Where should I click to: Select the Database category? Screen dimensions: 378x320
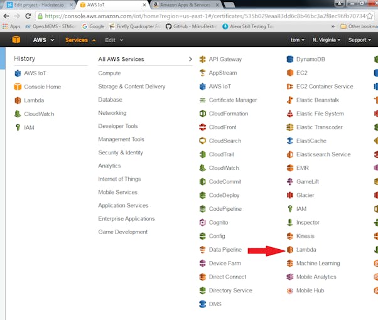pos(110,100)
